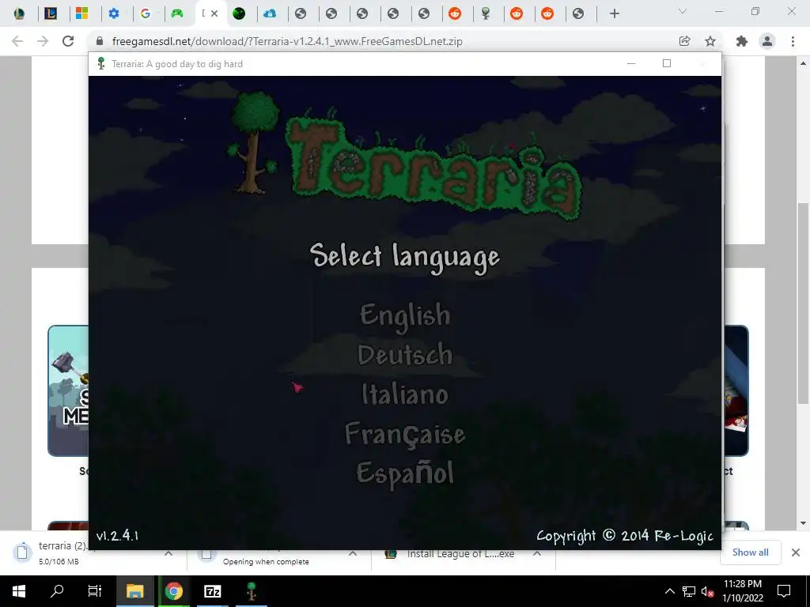Select Française as the language

point(405,434)
